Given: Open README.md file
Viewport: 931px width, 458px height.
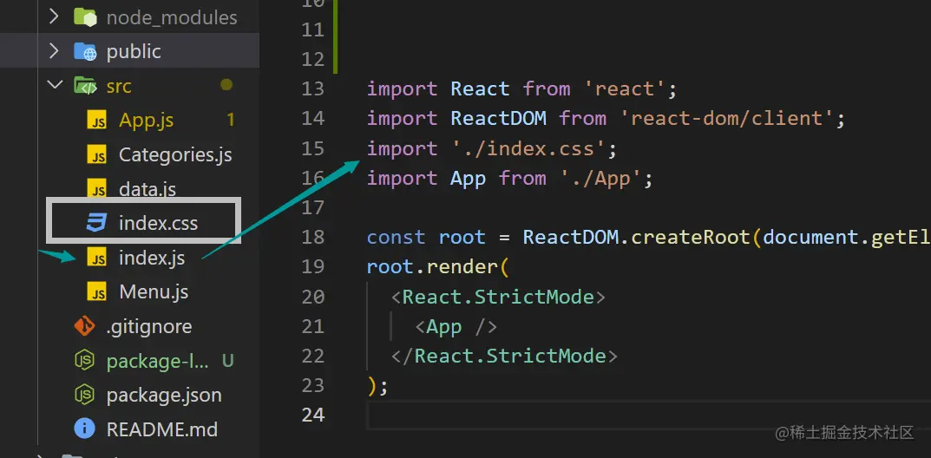Looking at the screenshot, I should coord(161,429).
